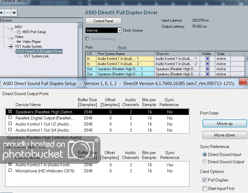Uncheck Speakers Realtek High Definition output port
The height and width of the screenshot is (193, 248).
(x=10, y=112)
